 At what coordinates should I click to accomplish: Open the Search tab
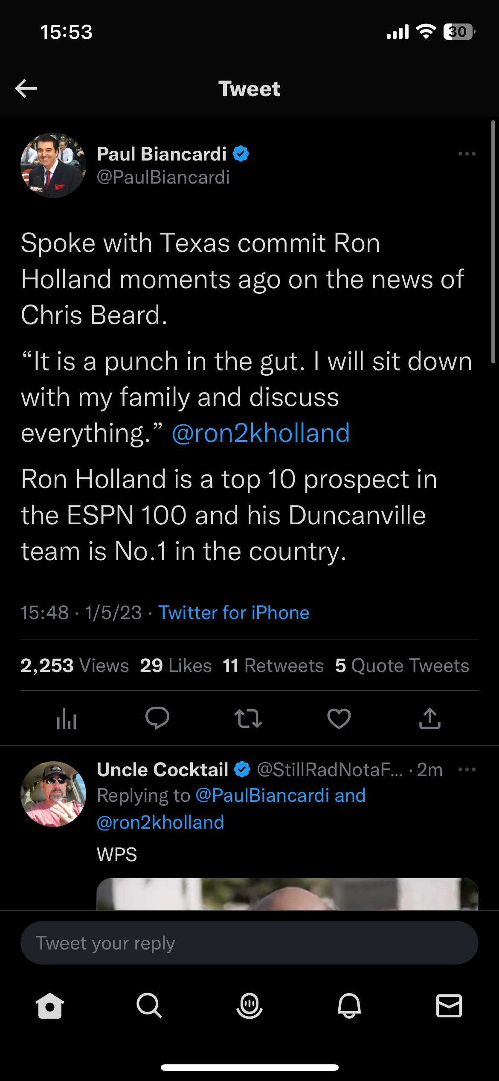pyautogui.click(x=149, y=1005)
